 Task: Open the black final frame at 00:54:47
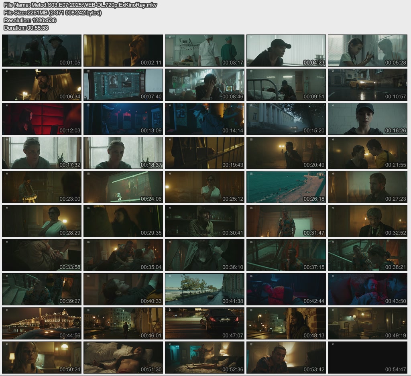[368, 358]
